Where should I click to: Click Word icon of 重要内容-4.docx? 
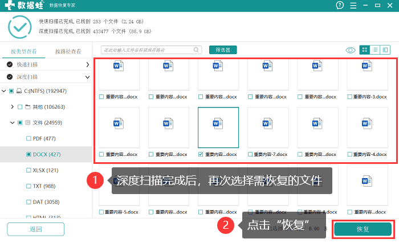pos(367,123)
